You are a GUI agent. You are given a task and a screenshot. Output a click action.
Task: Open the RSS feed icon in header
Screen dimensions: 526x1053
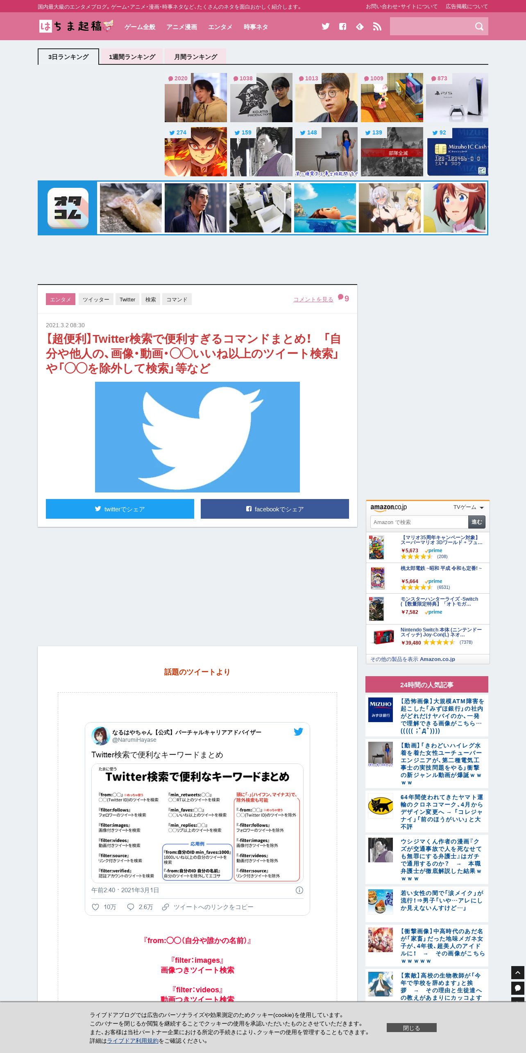377,27
